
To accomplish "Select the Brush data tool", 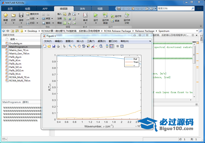I will coord(93,46).
